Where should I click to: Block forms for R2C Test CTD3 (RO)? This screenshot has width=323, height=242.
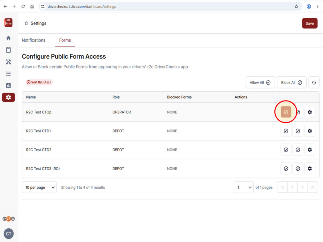298,169
